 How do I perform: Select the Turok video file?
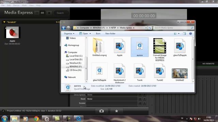(140, 72)
